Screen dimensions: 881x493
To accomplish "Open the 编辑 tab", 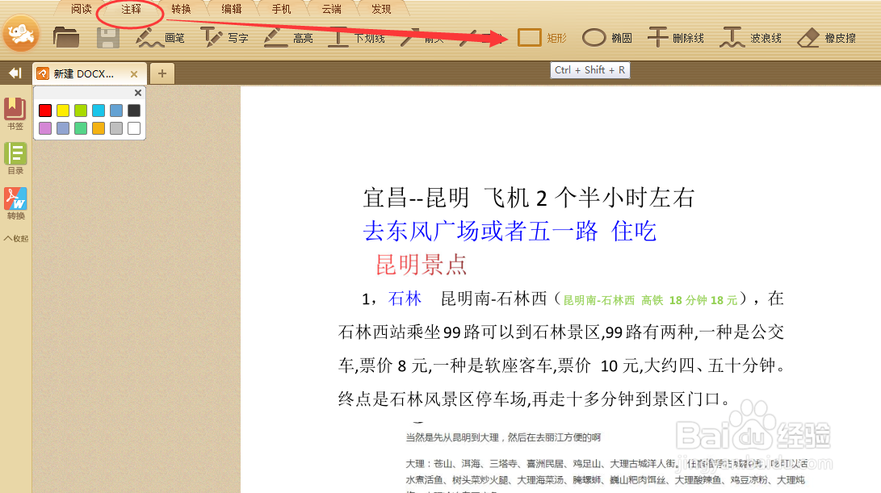I will (x=231, y=9).
